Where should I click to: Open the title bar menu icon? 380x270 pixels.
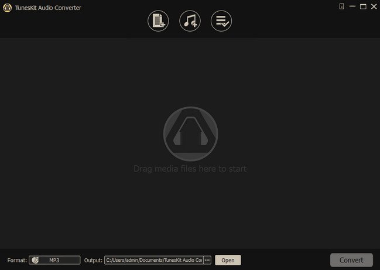pos(341,7)
